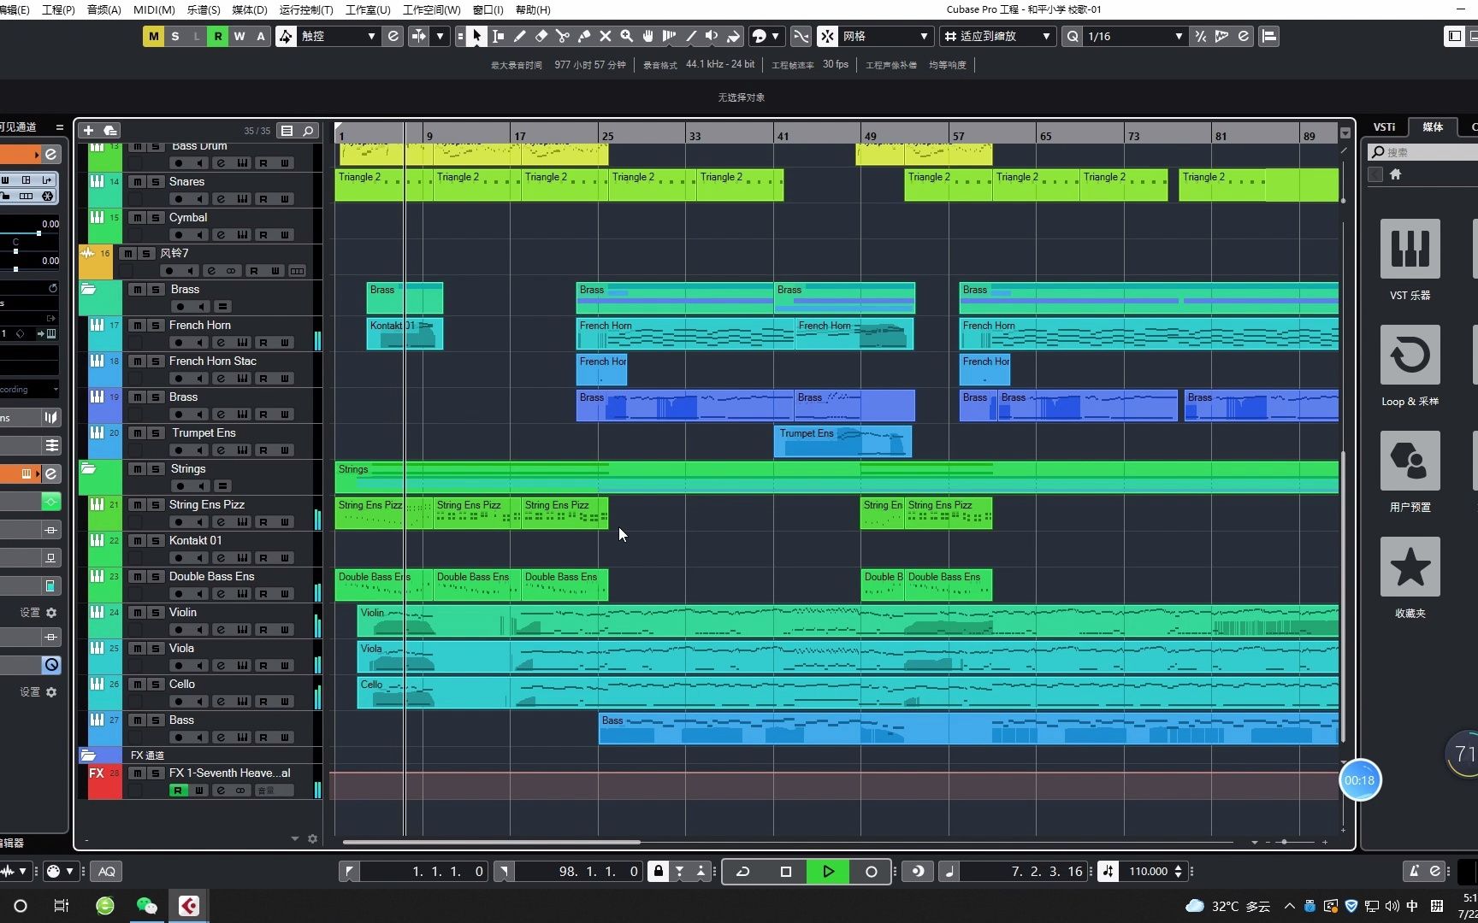1478x923 pixels.
Task: Open the Audio 音频(A) menu
Action: [x=103, y=9]
